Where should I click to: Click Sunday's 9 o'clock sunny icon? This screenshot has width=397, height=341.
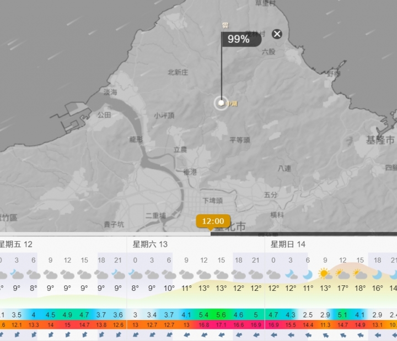click(325, 274)
